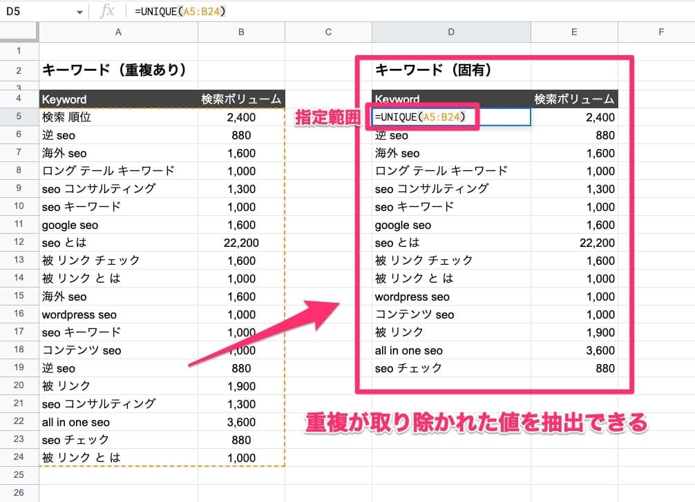This screenshot has width=695, height=502.
Task: Select row 1 header
Action: [x=19, y=51]
